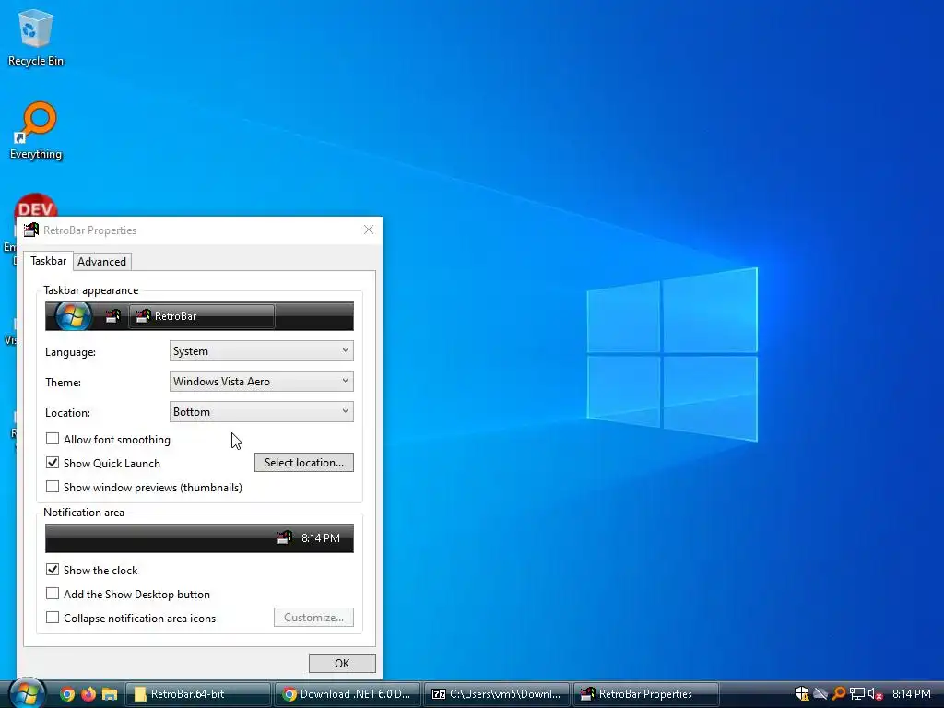This screenshot has height=708, width=944.
Task: Click the taskbar clock showing 8:14 PM
Action: click(x=912, y=694)
